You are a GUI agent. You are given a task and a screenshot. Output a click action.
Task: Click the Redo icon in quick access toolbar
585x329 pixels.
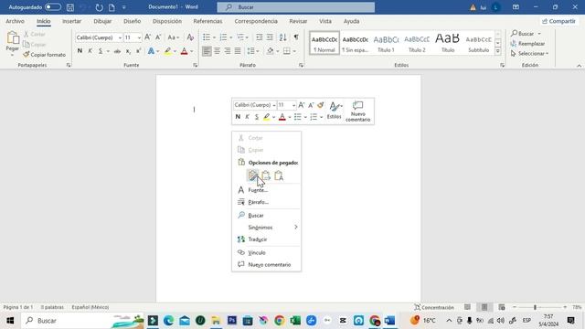coord(99,7)
